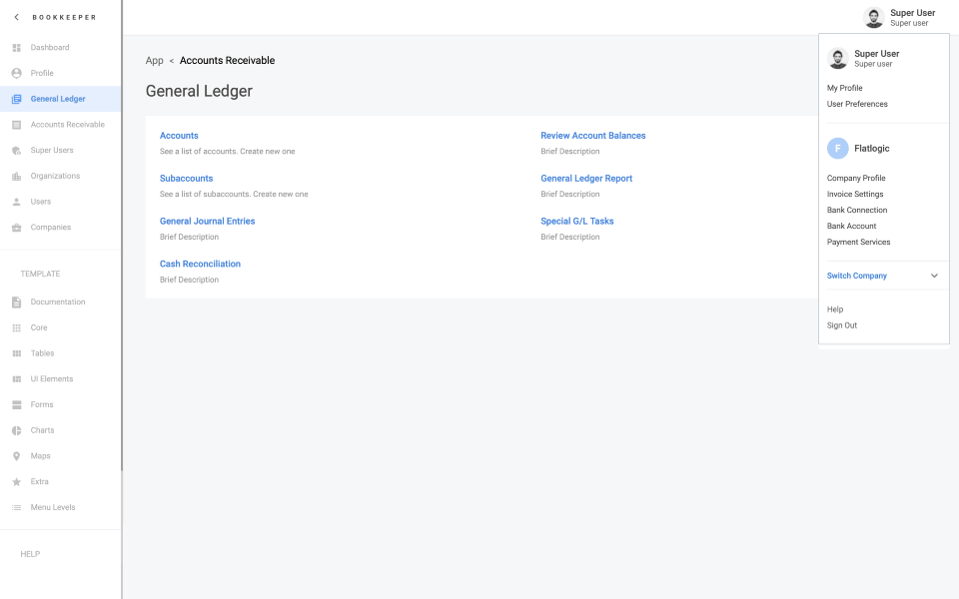Screen dimensions: 959x599
Task: Select the Organizations bar-chart icon
Action: [x=16, y=176]
